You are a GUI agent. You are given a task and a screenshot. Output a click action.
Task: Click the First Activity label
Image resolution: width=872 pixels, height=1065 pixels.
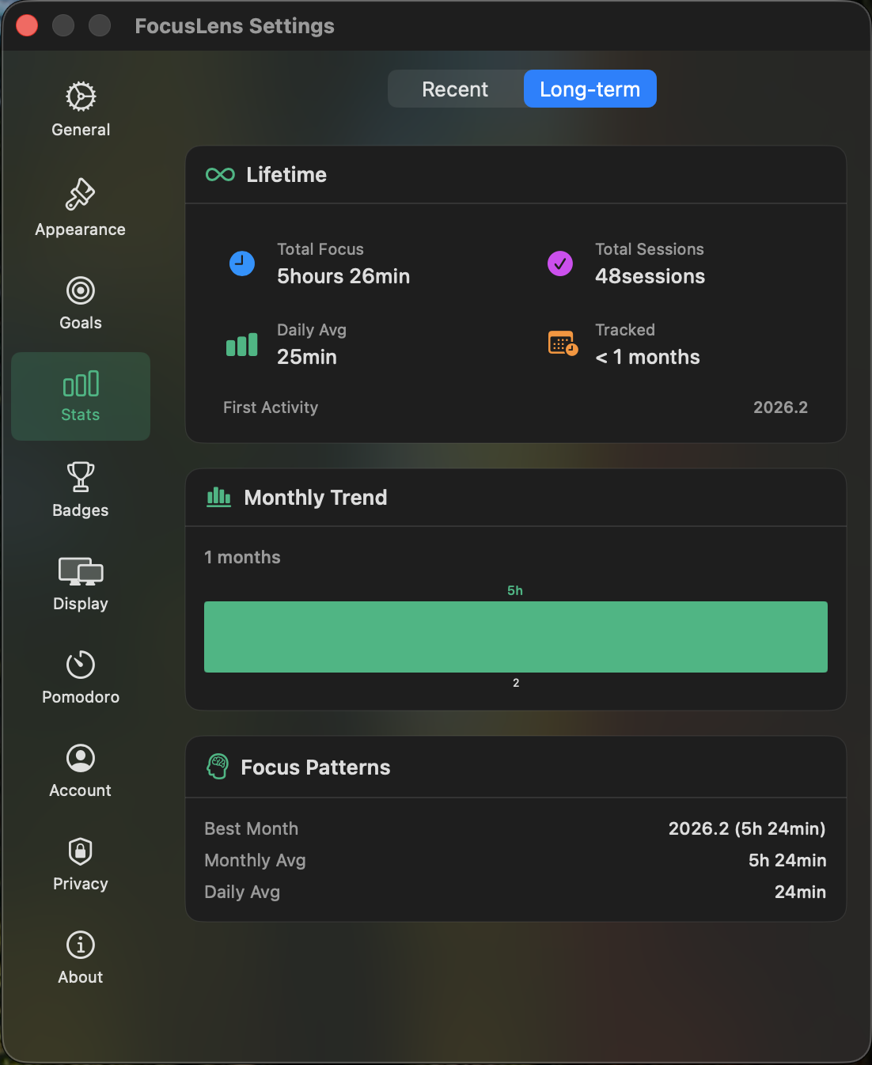click(271, 407)
